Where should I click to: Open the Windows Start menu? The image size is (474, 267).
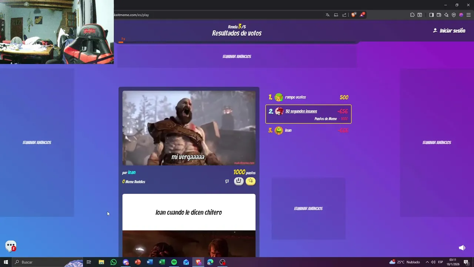(x=6, y=262)
